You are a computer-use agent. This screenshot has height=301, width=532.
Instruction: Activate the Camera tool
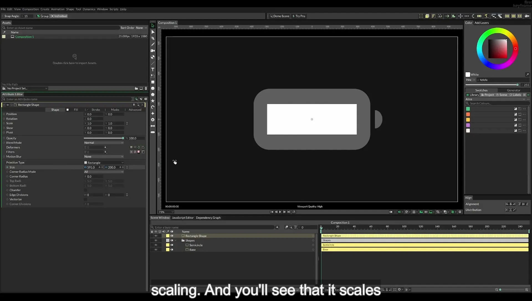[x=153, y=51]
